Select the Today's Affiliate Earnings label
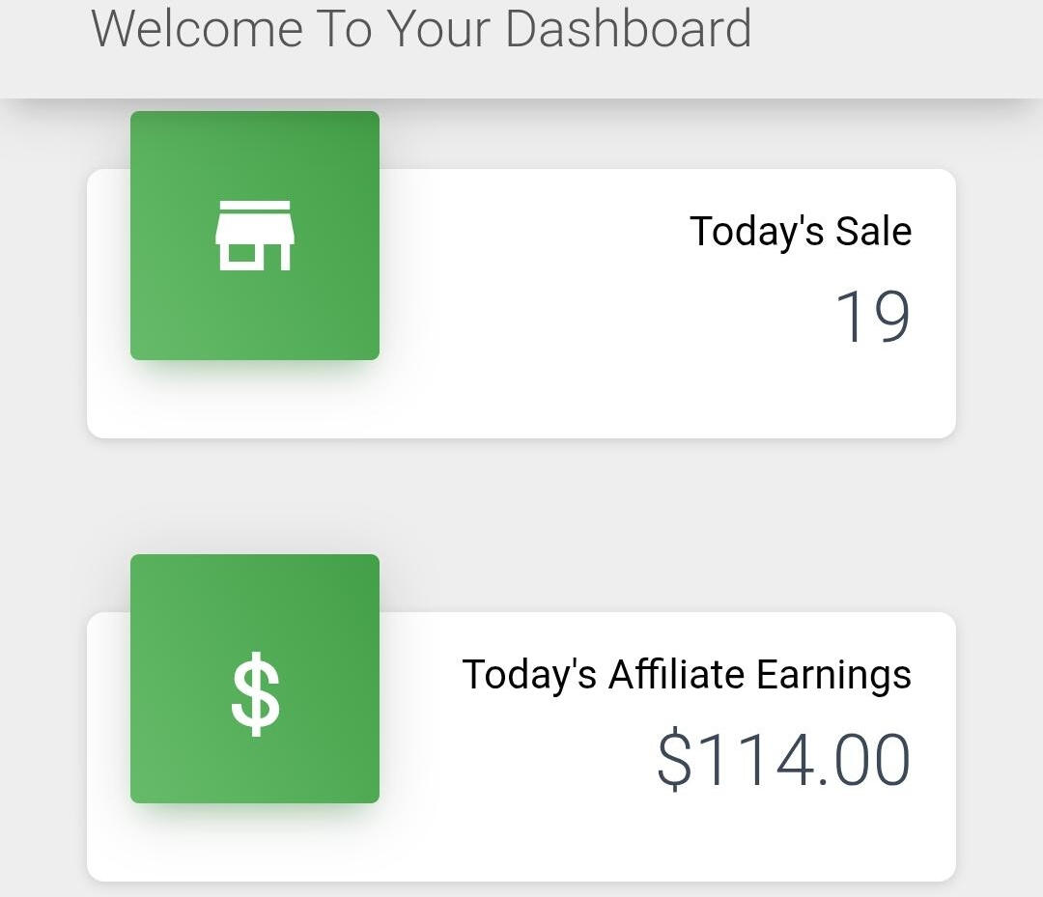The width and height of the screenshot is (1043, 897). pos(686,674)
